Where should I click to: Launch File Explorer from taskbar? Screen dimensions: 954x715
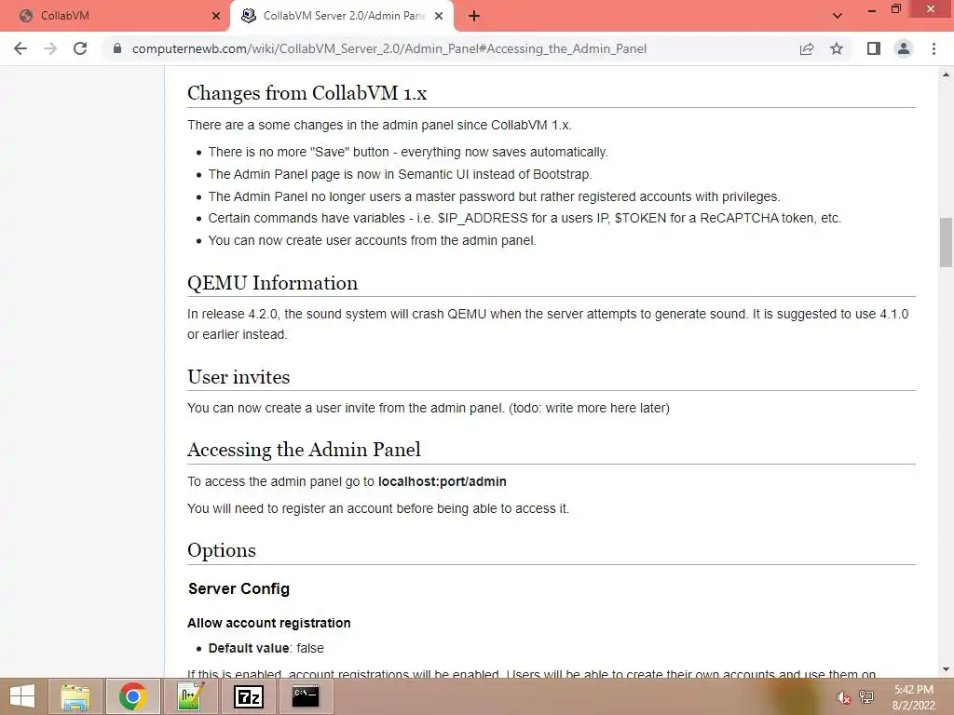pos(75,696)
